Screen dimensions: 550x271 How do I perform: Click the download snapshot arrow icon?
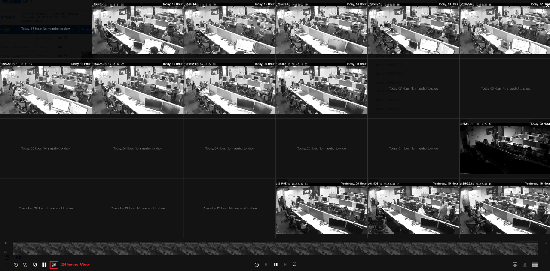pyautogui.click(x=525, y=265)
